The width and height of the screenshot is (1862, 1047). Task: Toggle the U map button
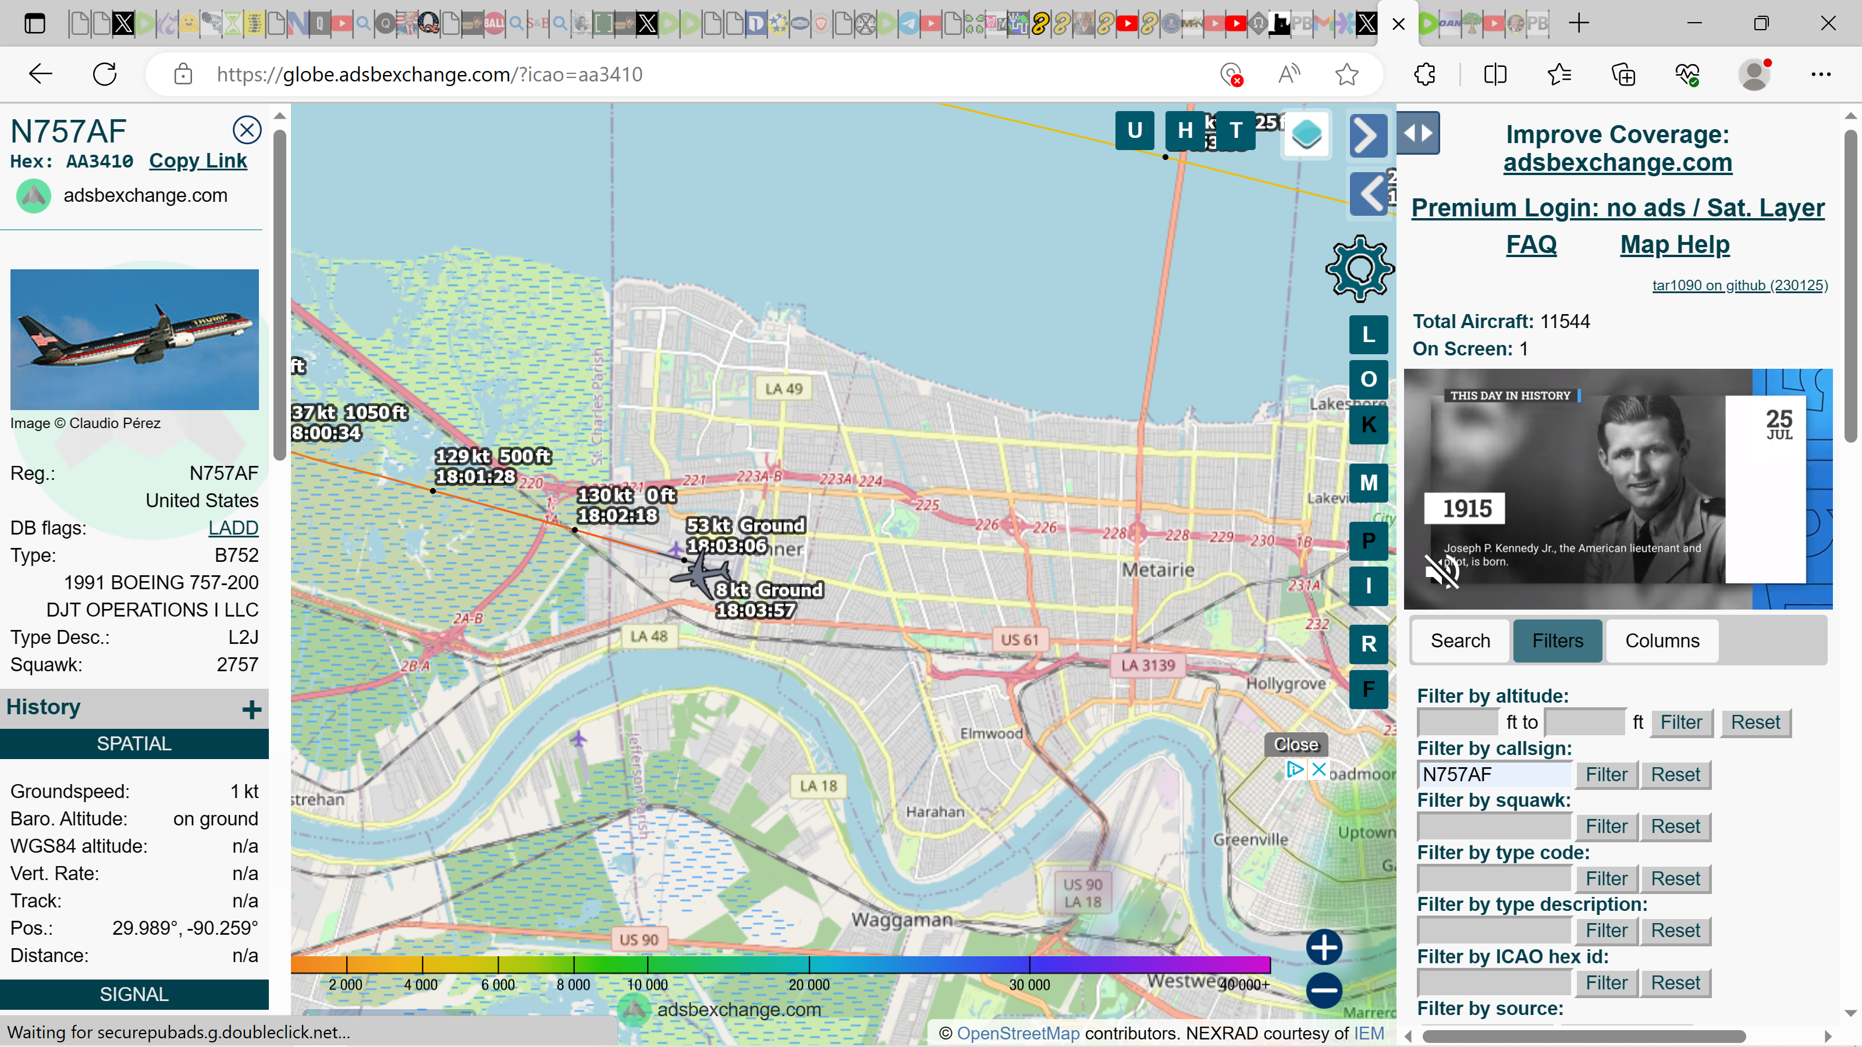point(1134,130)
